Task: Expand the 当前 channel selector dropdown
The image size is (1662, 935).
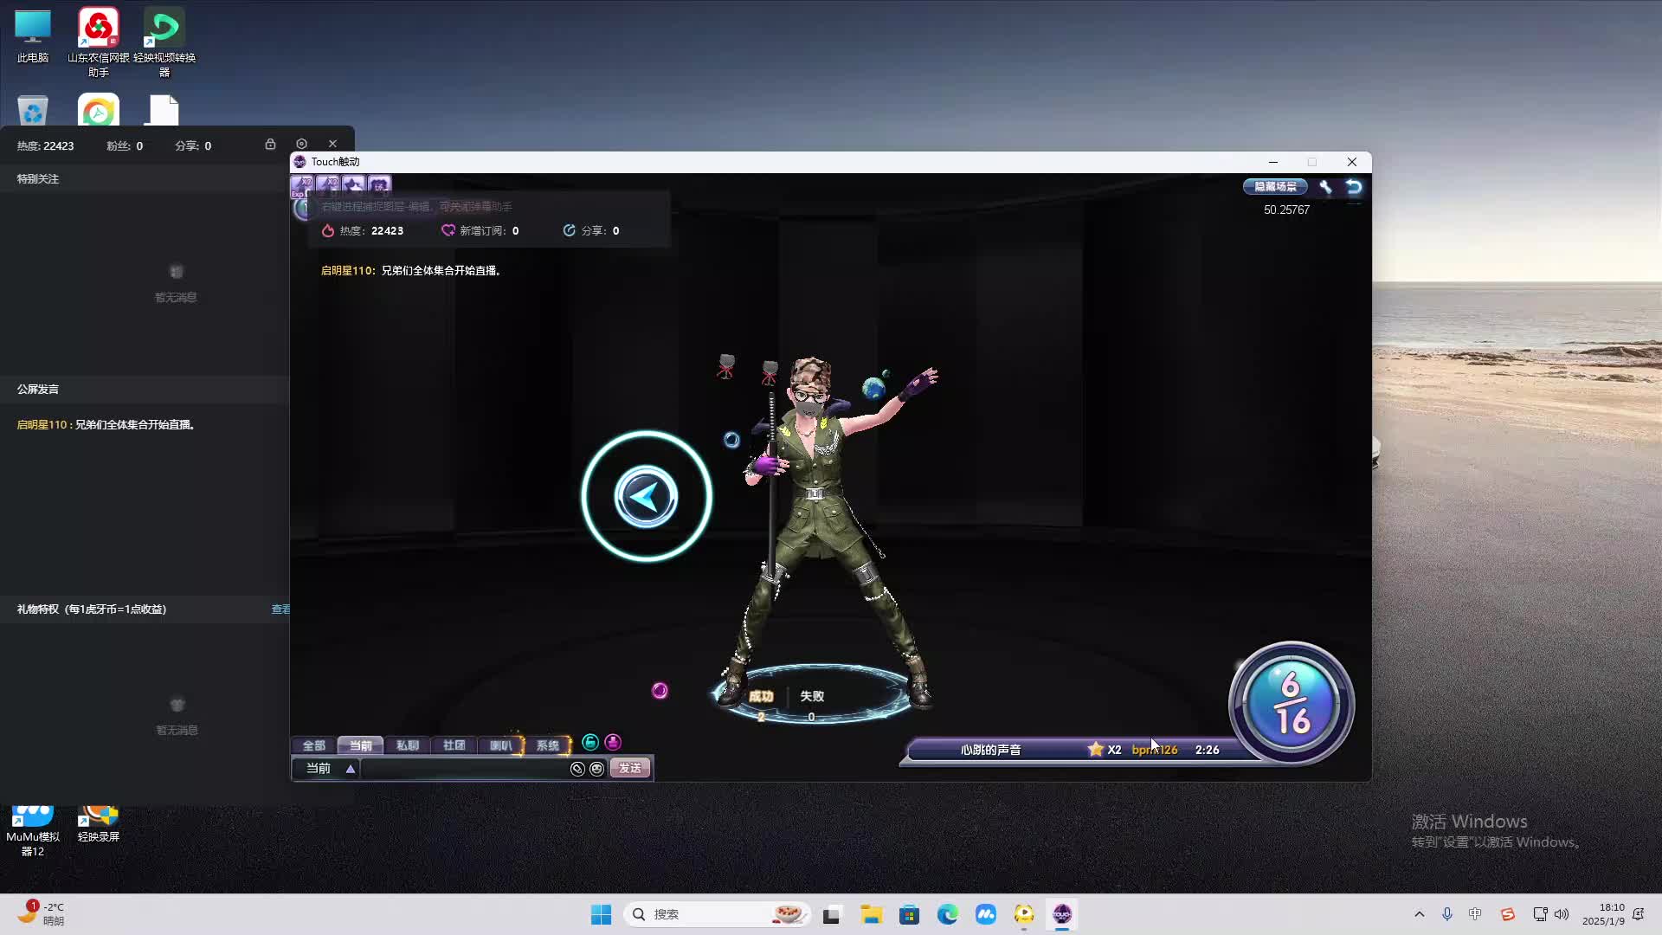Action: [x=351, y=769]
